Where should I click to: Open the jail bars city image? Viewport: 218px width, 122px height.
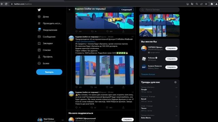pos(105,70)
